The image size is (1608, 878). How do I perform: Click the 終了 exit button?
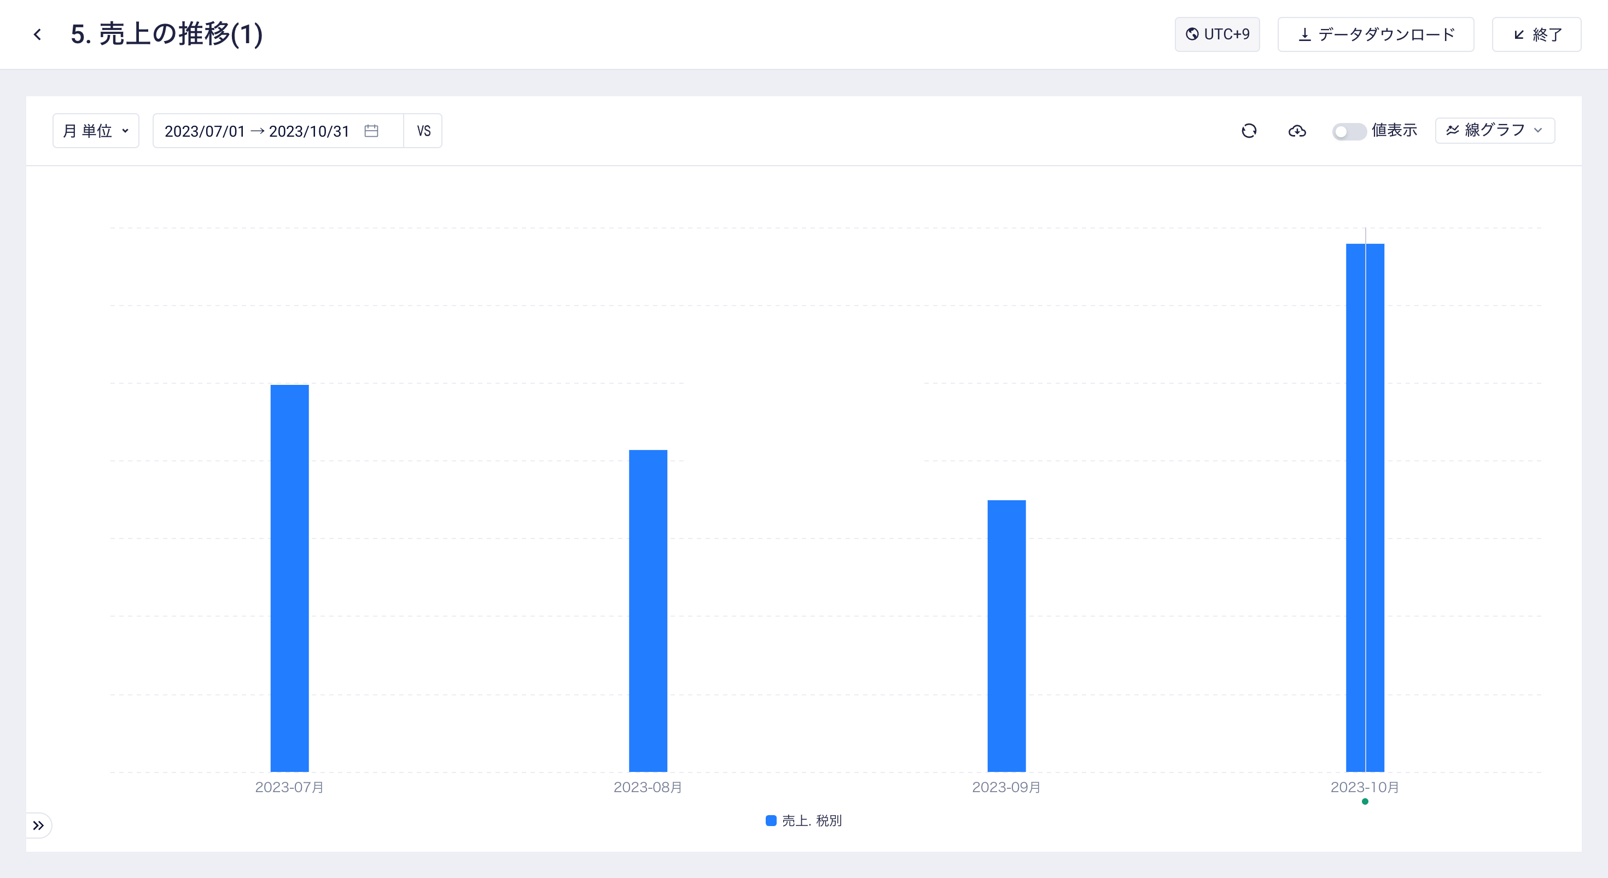click(x=1536, y=34)
